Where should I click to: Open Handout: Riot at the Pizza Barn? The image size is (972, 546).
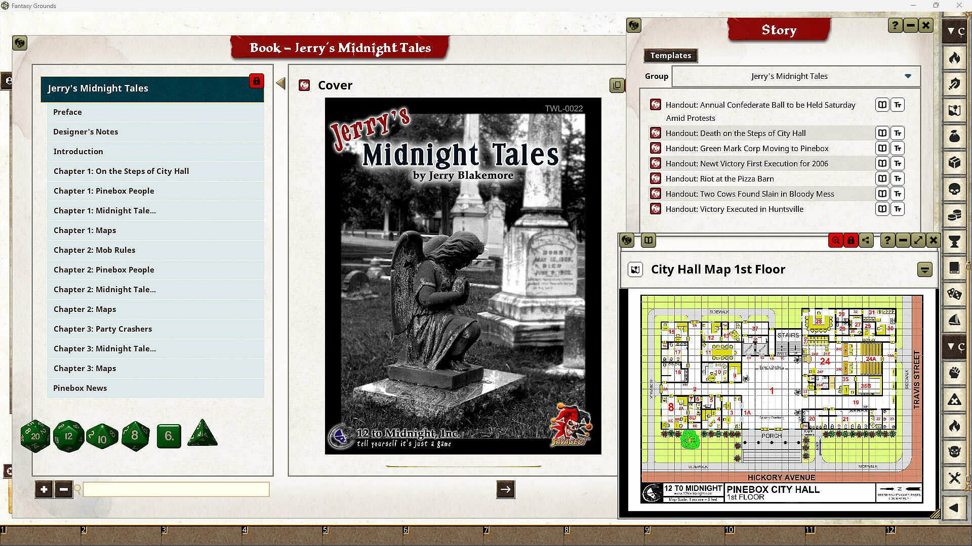[719, 178]
